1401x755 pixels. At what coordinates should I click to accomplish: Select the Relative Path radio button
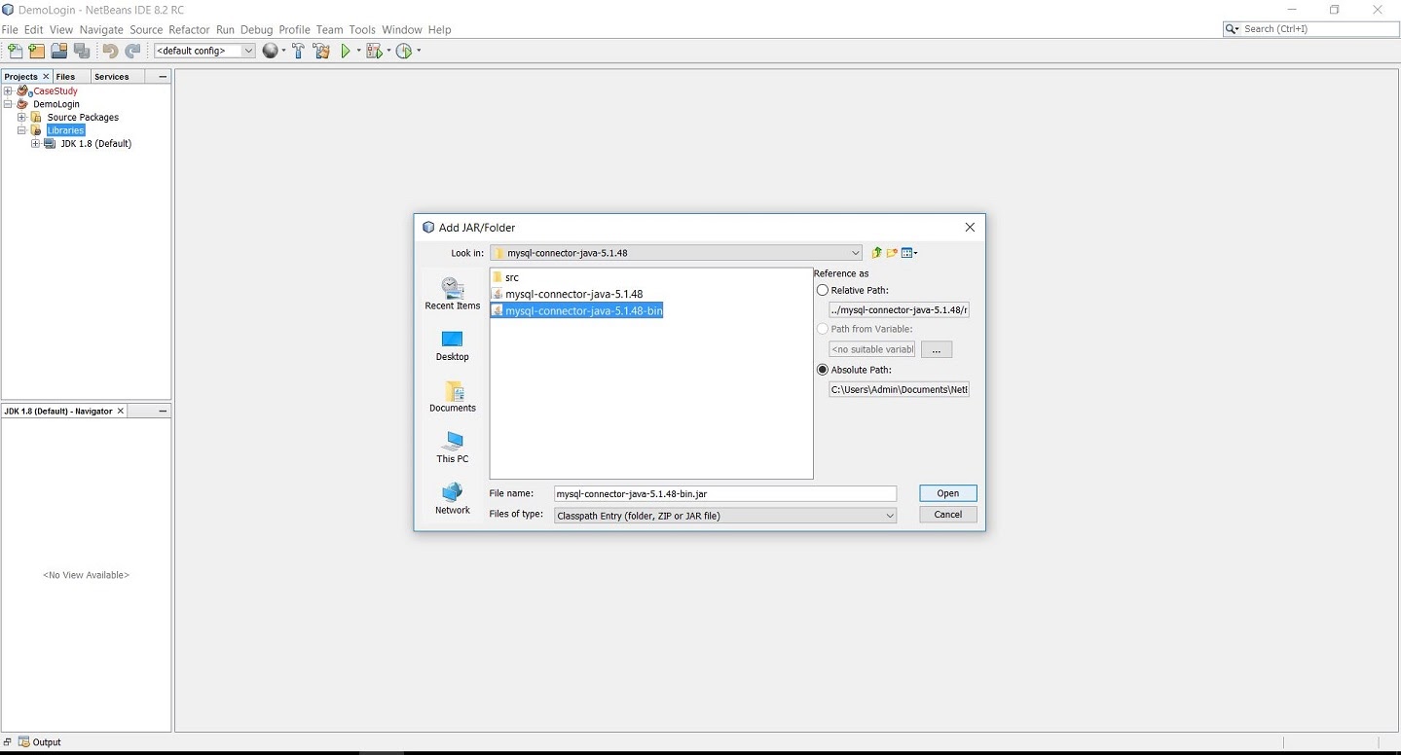(823, 290)
